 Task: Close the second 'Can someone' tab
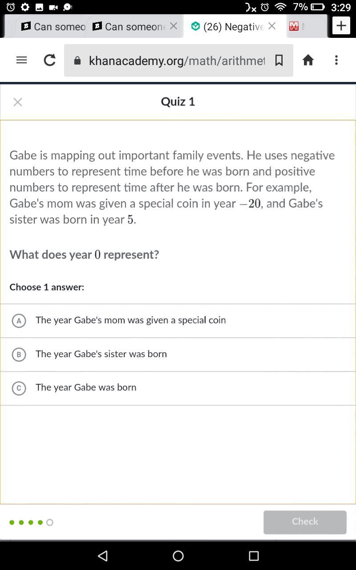click(174, 26)
